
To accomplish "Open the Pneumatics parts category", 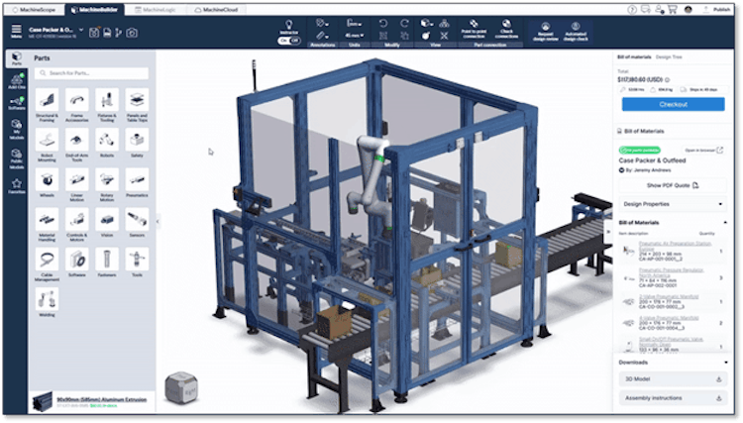I will coord(137,180).
